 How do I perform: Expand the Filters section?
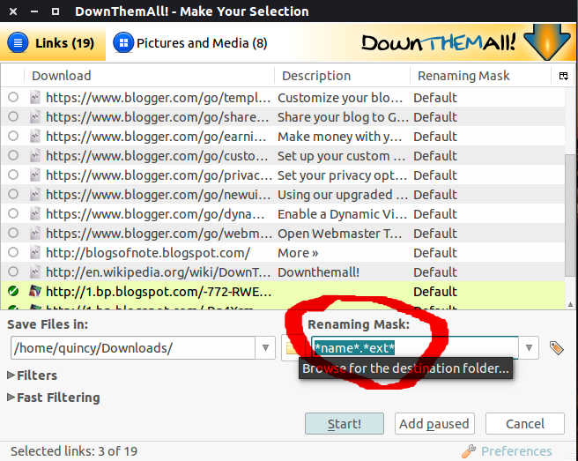point(32,375)
